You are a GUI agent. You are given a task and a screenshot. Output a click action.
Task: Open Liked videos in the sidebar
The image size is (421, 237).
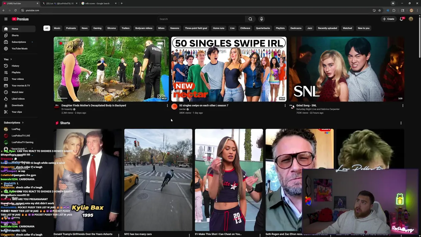18,99
